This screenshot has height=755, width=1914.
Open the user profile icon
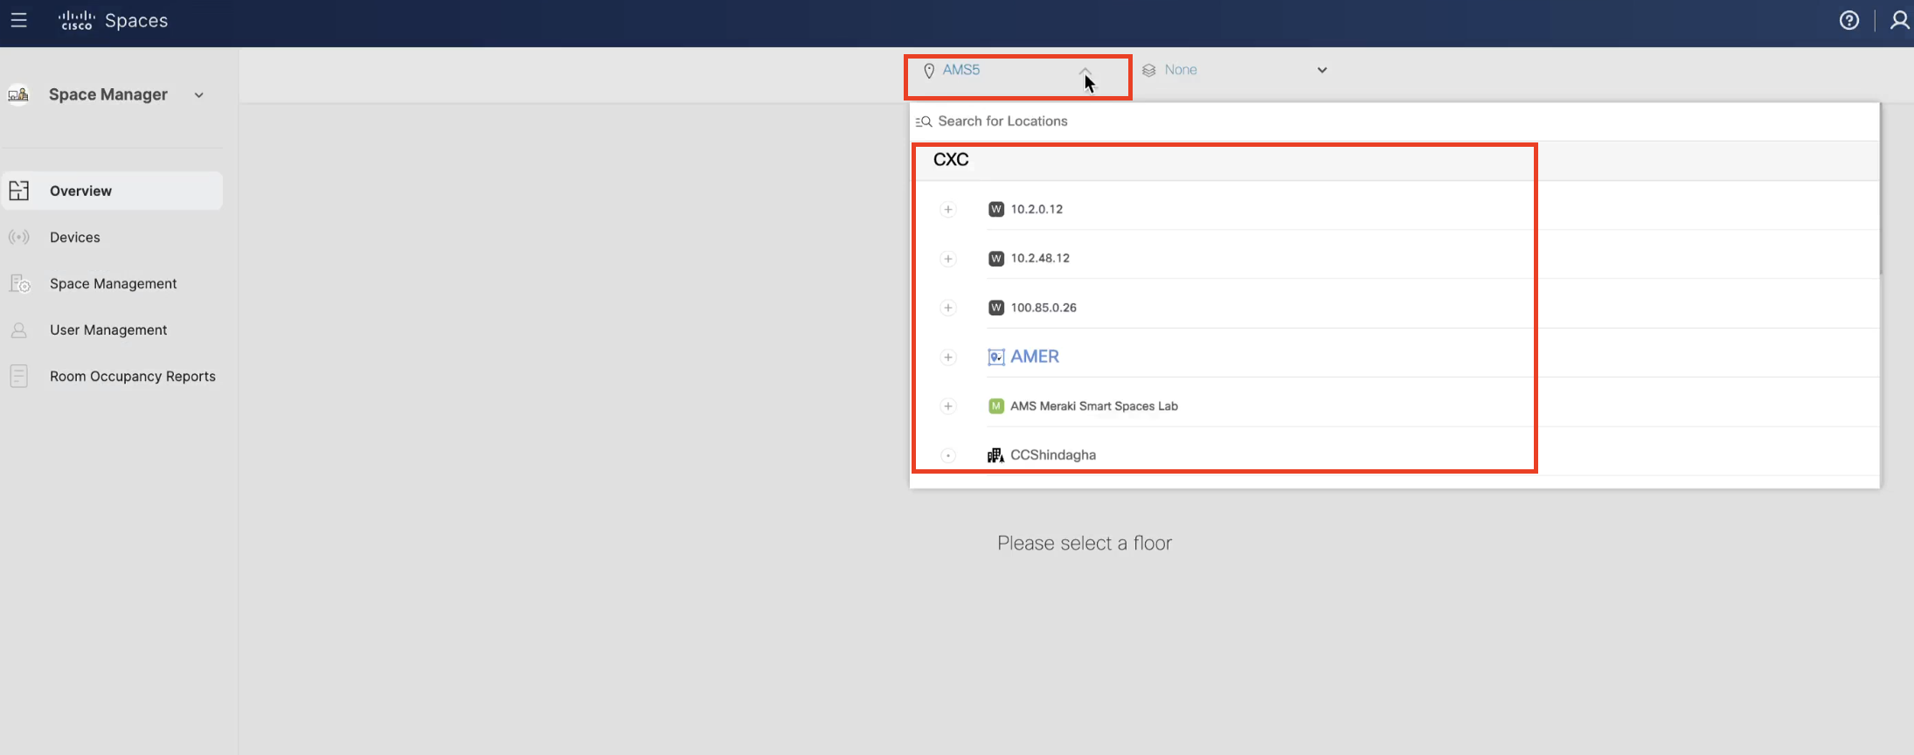click(x=1899, y=20)
